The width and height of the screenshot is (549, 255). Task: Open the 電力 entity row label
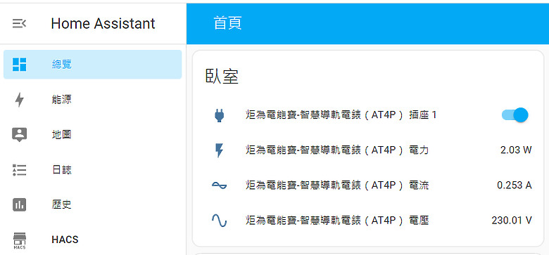pyautogui.click(x=337, y=150)
